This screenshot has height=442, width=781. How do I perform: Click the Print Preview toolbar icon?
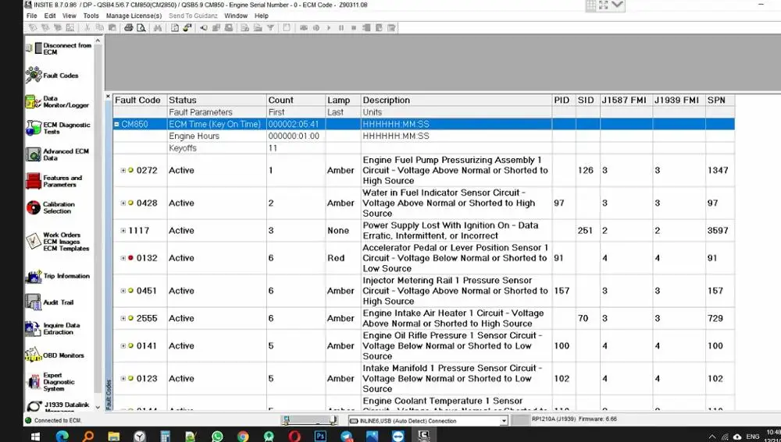141,28
